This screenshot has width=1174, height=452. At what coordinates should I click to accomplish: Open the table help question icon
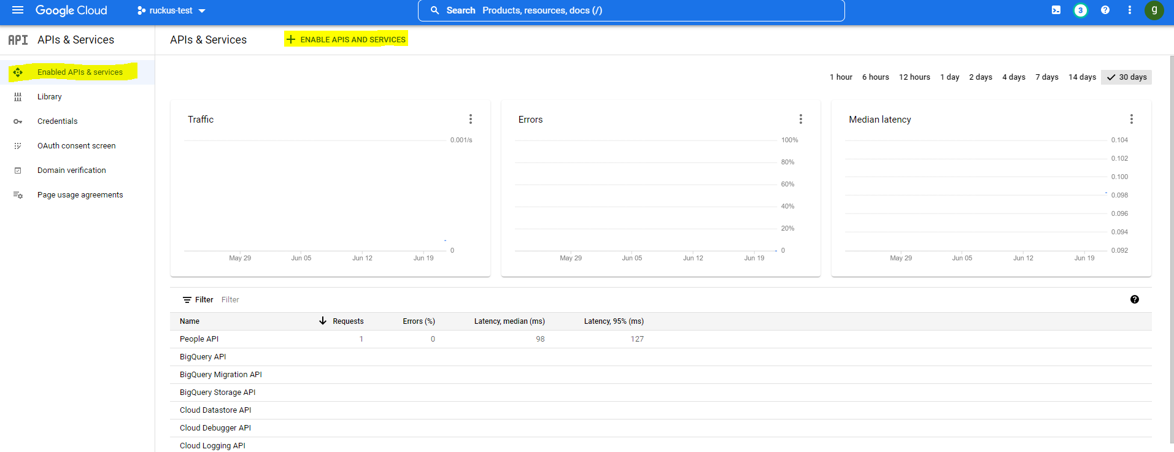point(1135,299)
